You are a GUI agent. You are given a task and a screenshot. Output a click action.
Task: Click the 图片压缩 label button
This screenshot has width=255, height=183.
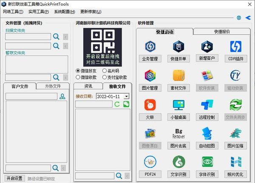point(235,146)
